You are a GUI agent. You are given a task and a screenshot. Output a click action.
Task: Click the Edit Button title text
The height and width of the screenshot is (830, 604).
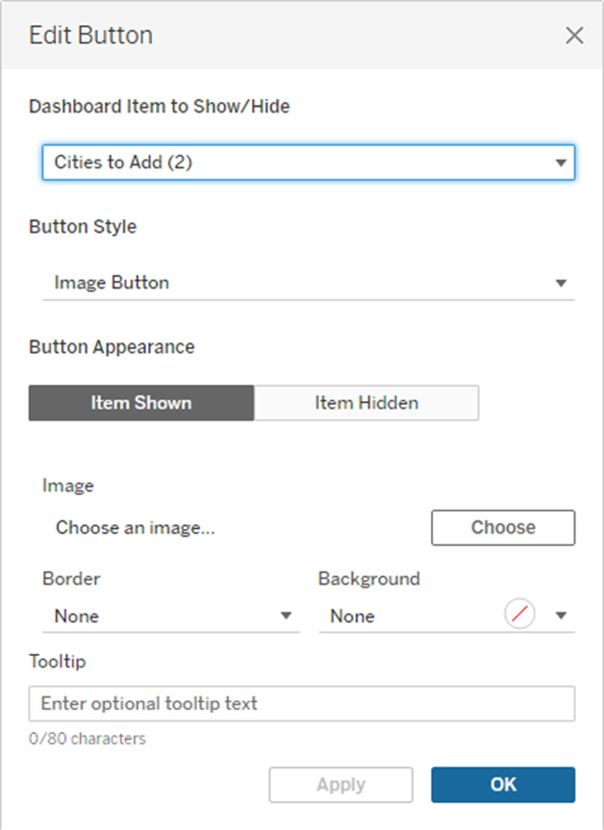pos(90,37)
